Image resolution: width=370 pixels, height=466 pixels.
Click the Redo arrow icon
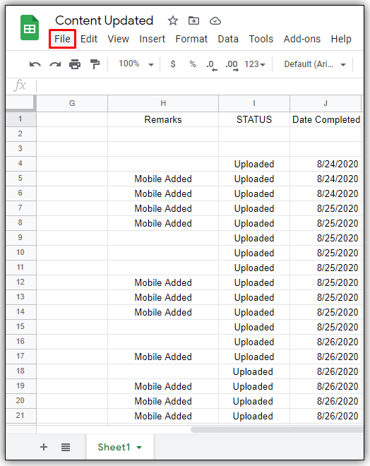tap(55, 64)
